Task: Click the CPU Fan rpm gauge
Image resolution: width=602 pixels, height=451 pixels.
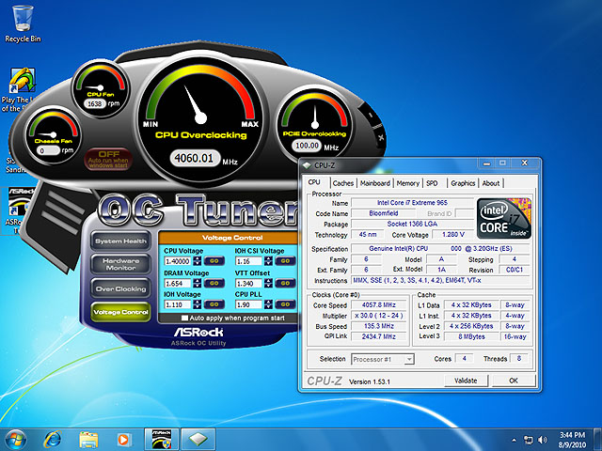Action: [x=101, y=87]
